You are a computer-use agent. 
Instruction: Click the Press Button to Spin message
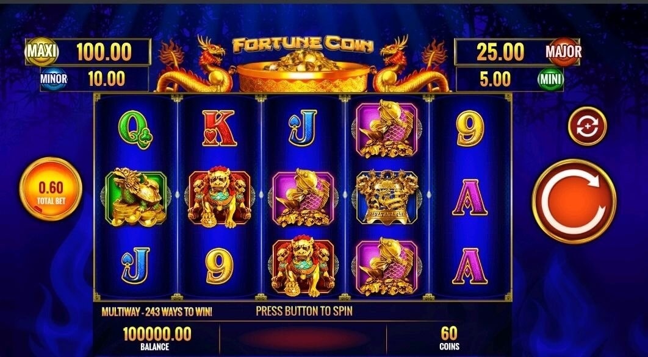pos(304,311)
